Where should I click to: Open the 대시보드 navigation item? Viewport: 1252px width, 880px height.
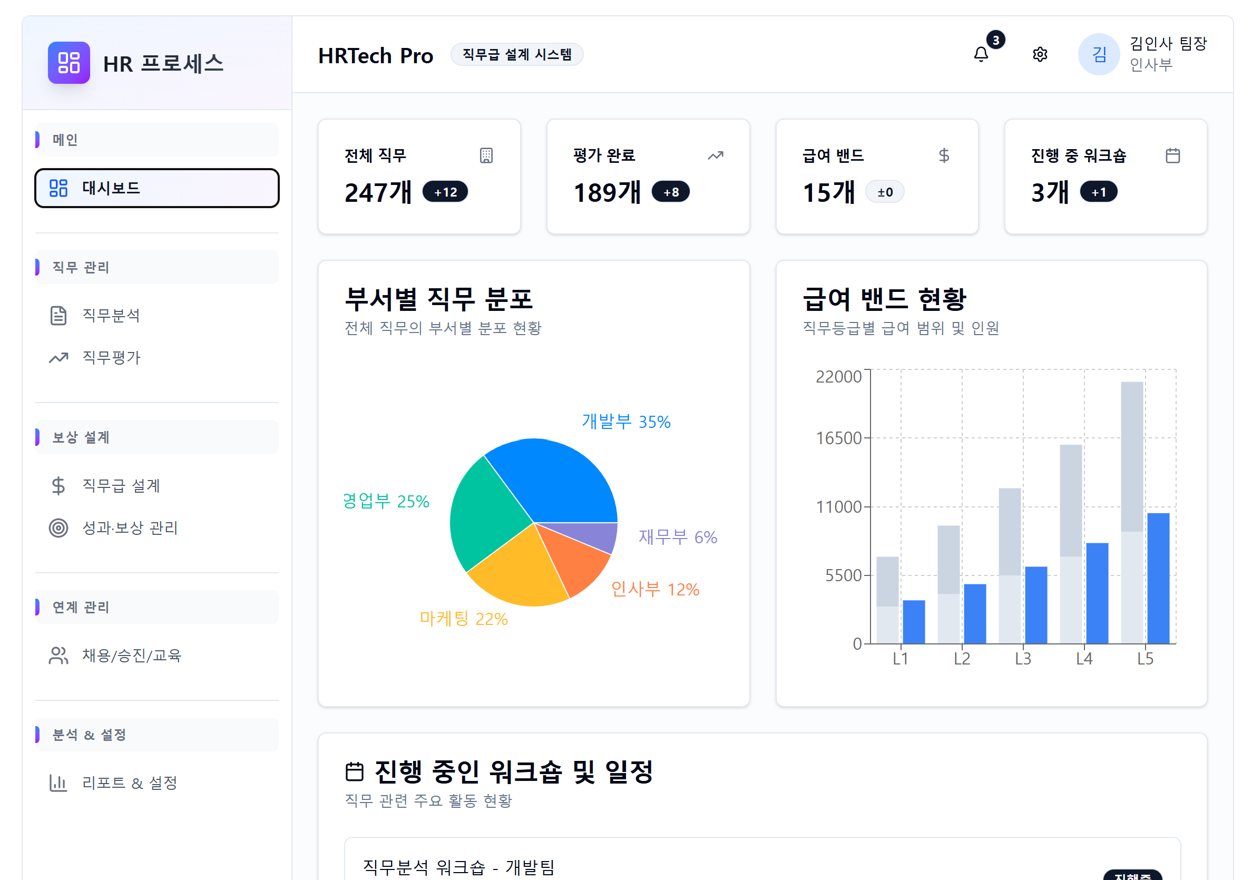tap(156, 189)
